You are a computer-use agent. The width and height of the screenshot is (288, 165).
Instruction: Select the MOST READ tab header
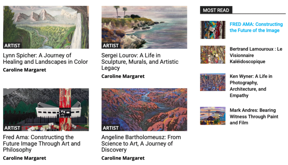[x=216, y=10]
